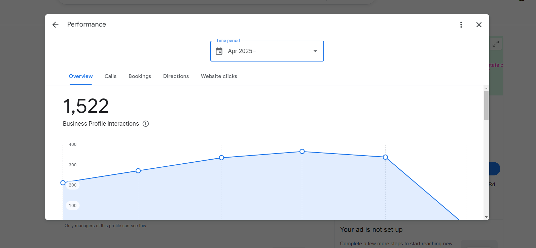
Task: Open the three-dot more options menu
Action: 461,25
